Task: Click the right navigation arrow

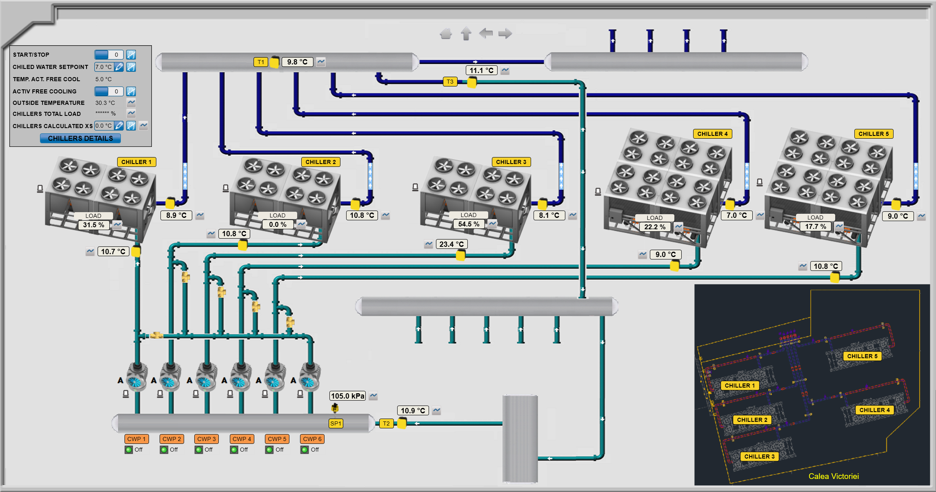Action: coord(505,33)
